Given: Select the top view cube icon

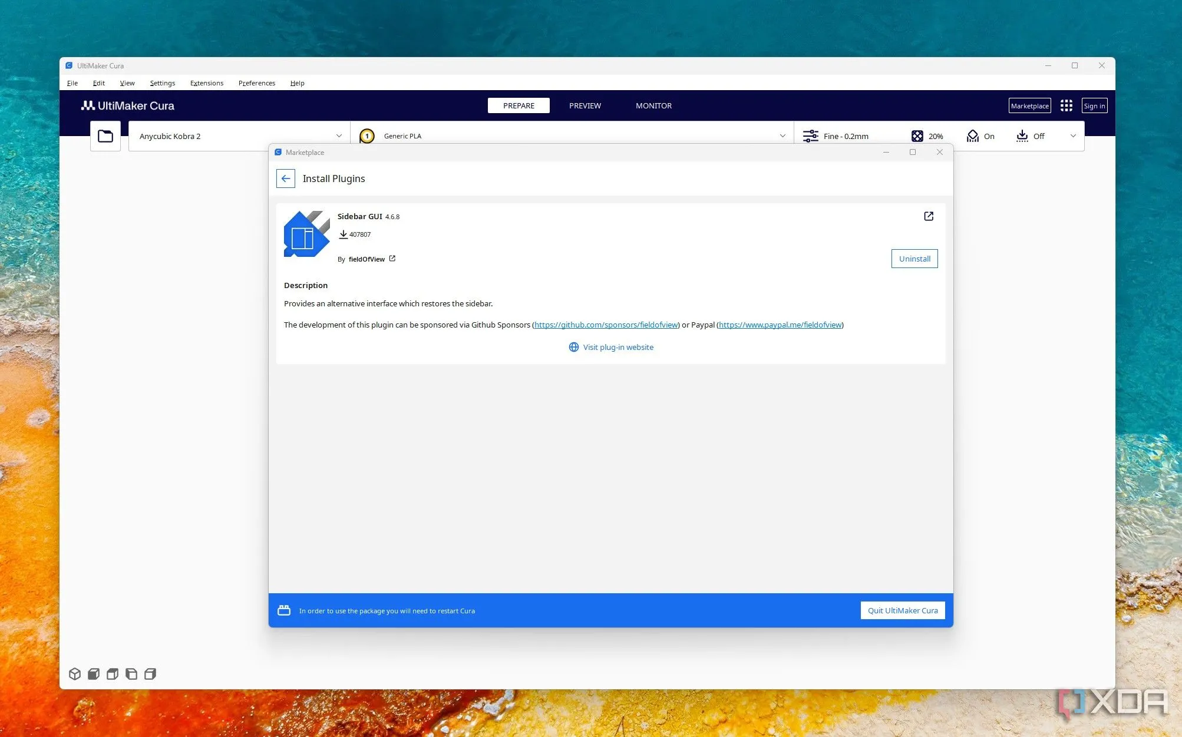Looking at the screenshot, I should pyautogui.click(x=113, y=673).
